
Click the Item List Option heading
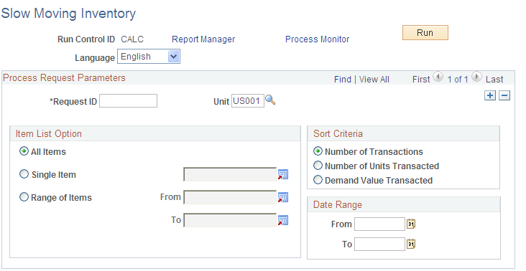tap(49, 133)
